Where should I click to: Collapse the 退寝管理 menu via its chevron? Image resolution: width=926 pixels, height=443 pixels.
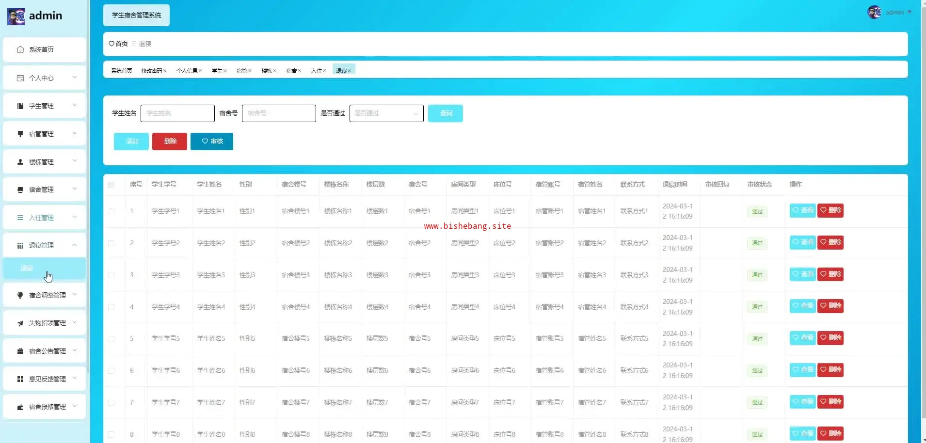point(74,245)
